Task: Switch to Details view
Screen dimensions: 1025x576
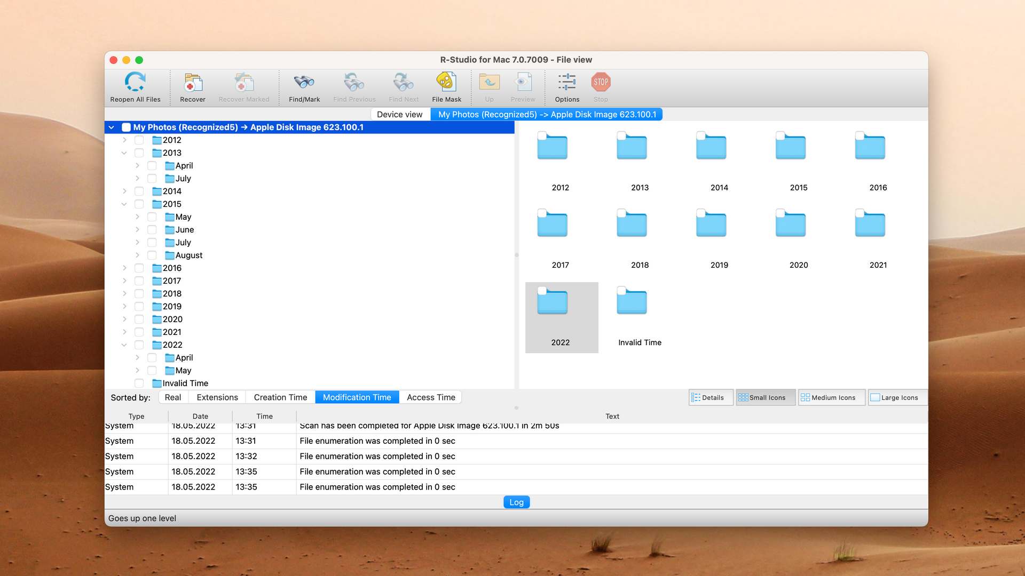Action: [x=710, y=397]
